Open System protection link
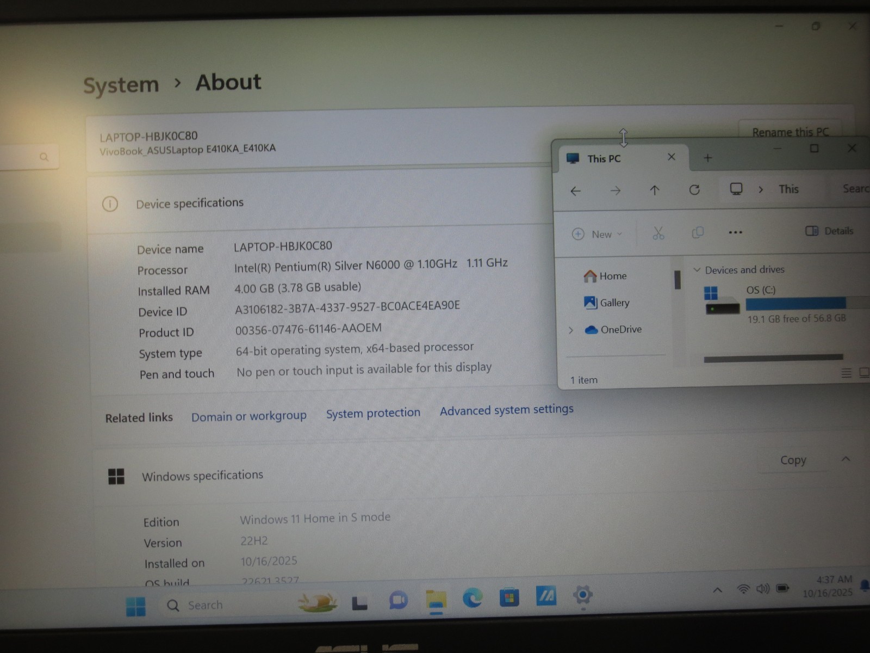This screenshot has height=653, width=870. [x=373, y=413]
